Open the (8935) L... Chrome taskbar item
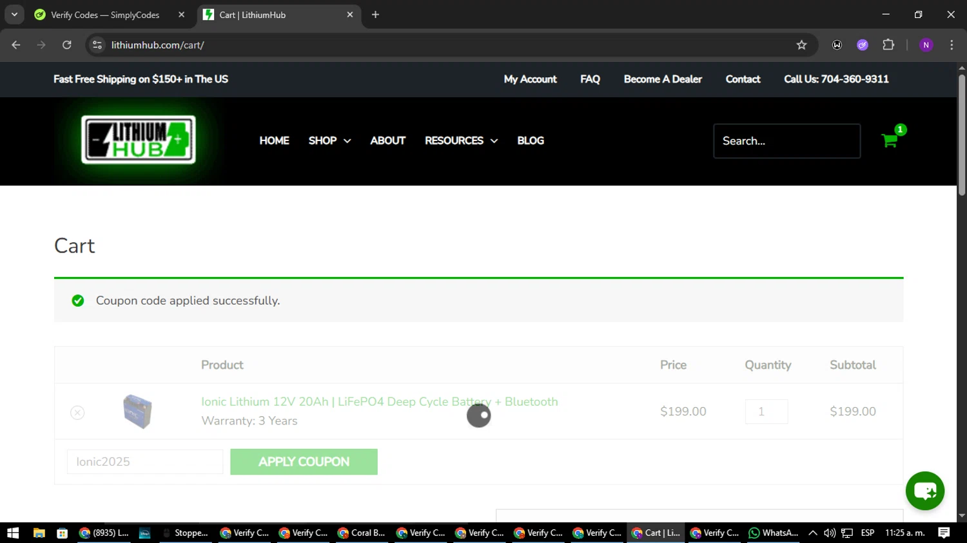The height and width of the screenshot is (543, 967). pos(104,533)
